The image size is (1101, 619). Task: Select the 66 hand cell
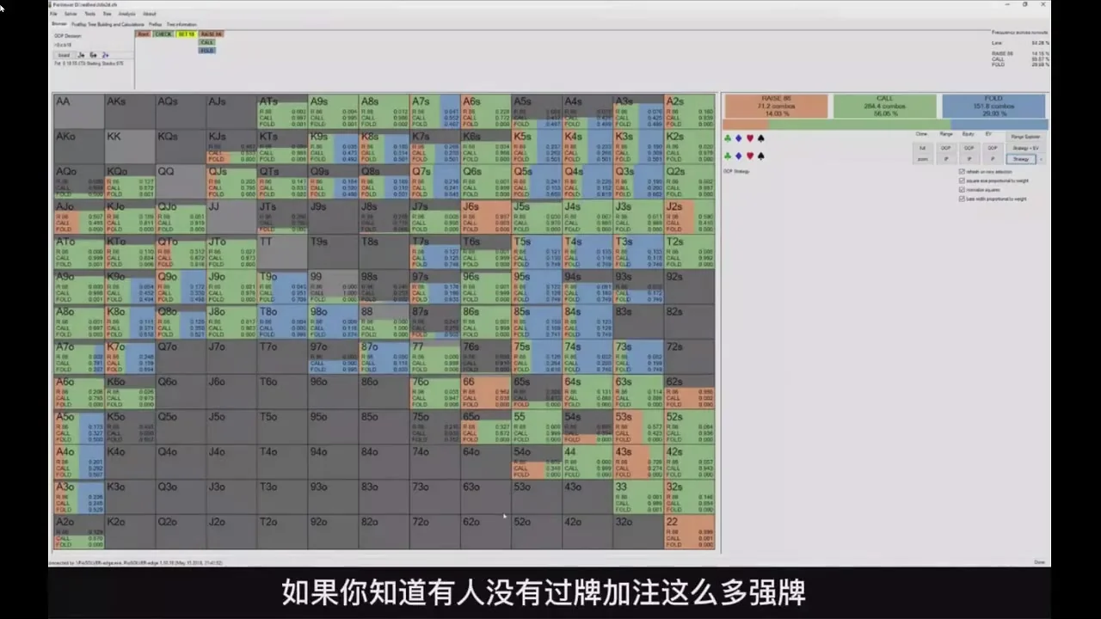point(486,392)
